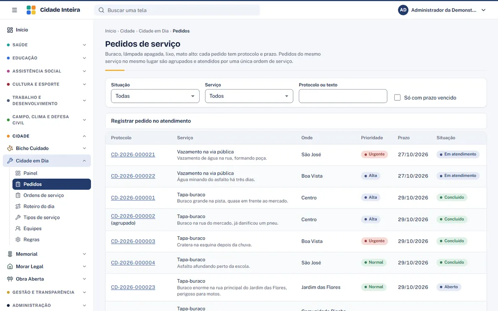498x311 pixels.
Task: Open protocol CD-2026-000021
Action: (133, 155)
